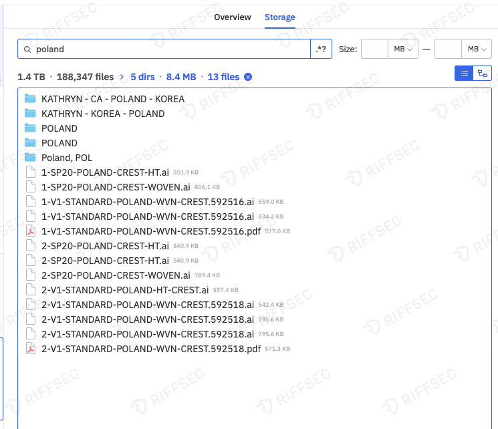Screen dimensions: 498x429
Task: Click the 577.0 KB size label
Action: click(277, 231)
